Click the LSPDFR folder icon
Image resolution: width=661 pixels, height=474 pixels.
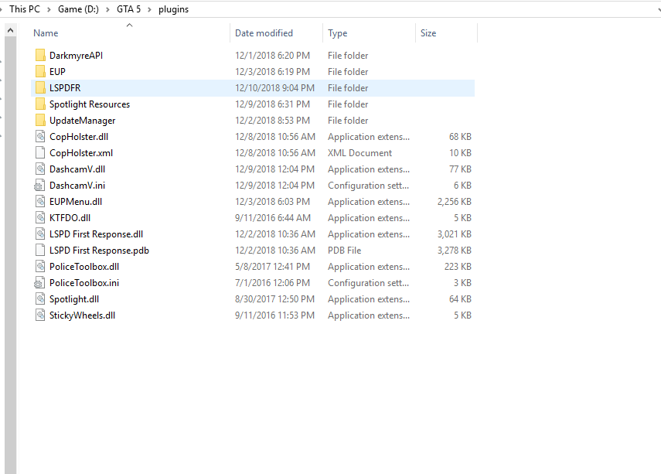click(40, 87)
